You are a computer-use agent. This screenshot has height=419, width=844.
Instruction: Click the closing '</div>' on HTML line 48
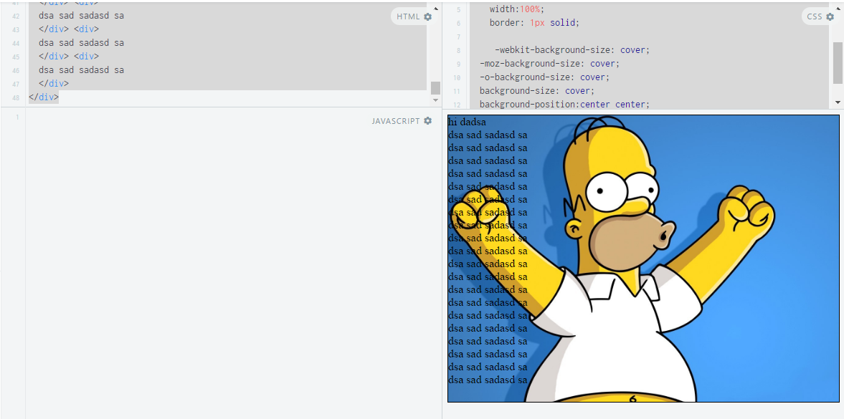pos(44,97)
